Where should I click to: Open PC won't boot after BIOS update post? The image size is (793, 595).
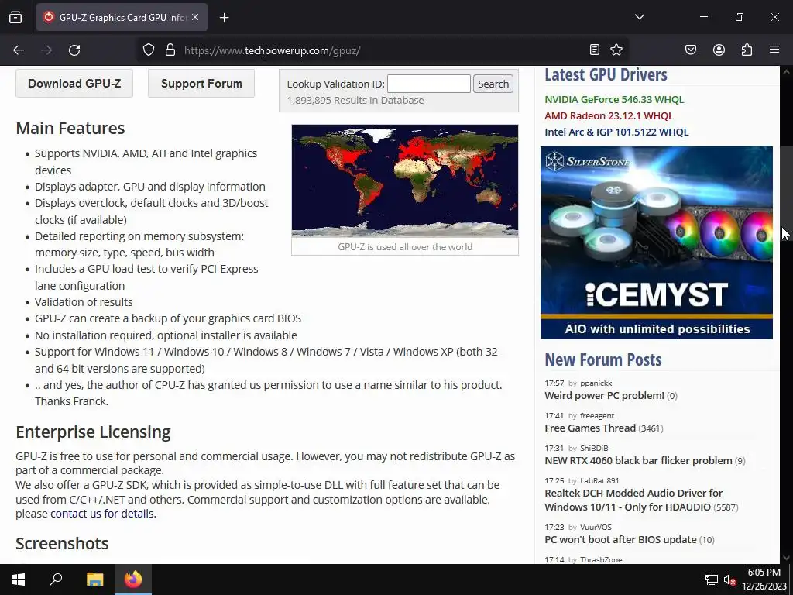coord(620,539)
